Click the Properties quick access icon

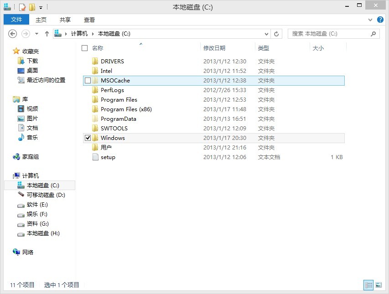point(22,7)
